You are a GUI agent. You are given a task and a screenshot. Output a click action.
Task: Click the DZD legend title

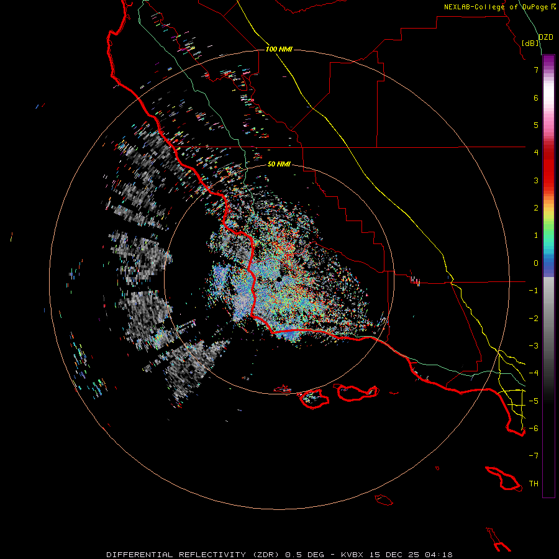[x=545, y=37]
